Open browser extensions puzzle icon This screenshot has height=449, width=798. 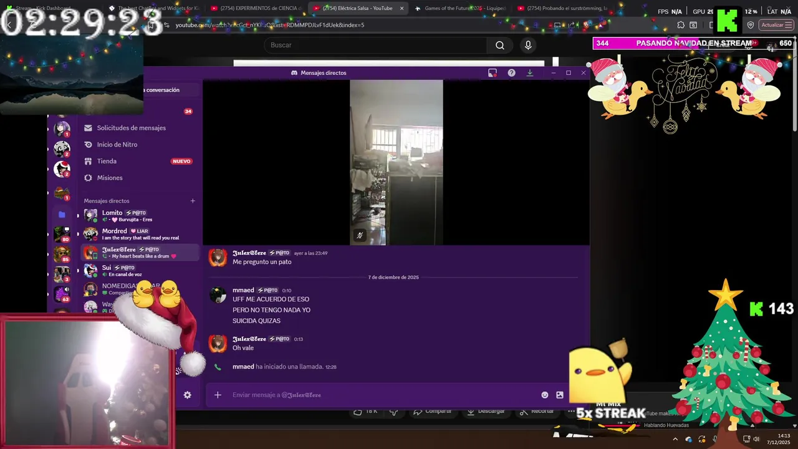point(681,25)
